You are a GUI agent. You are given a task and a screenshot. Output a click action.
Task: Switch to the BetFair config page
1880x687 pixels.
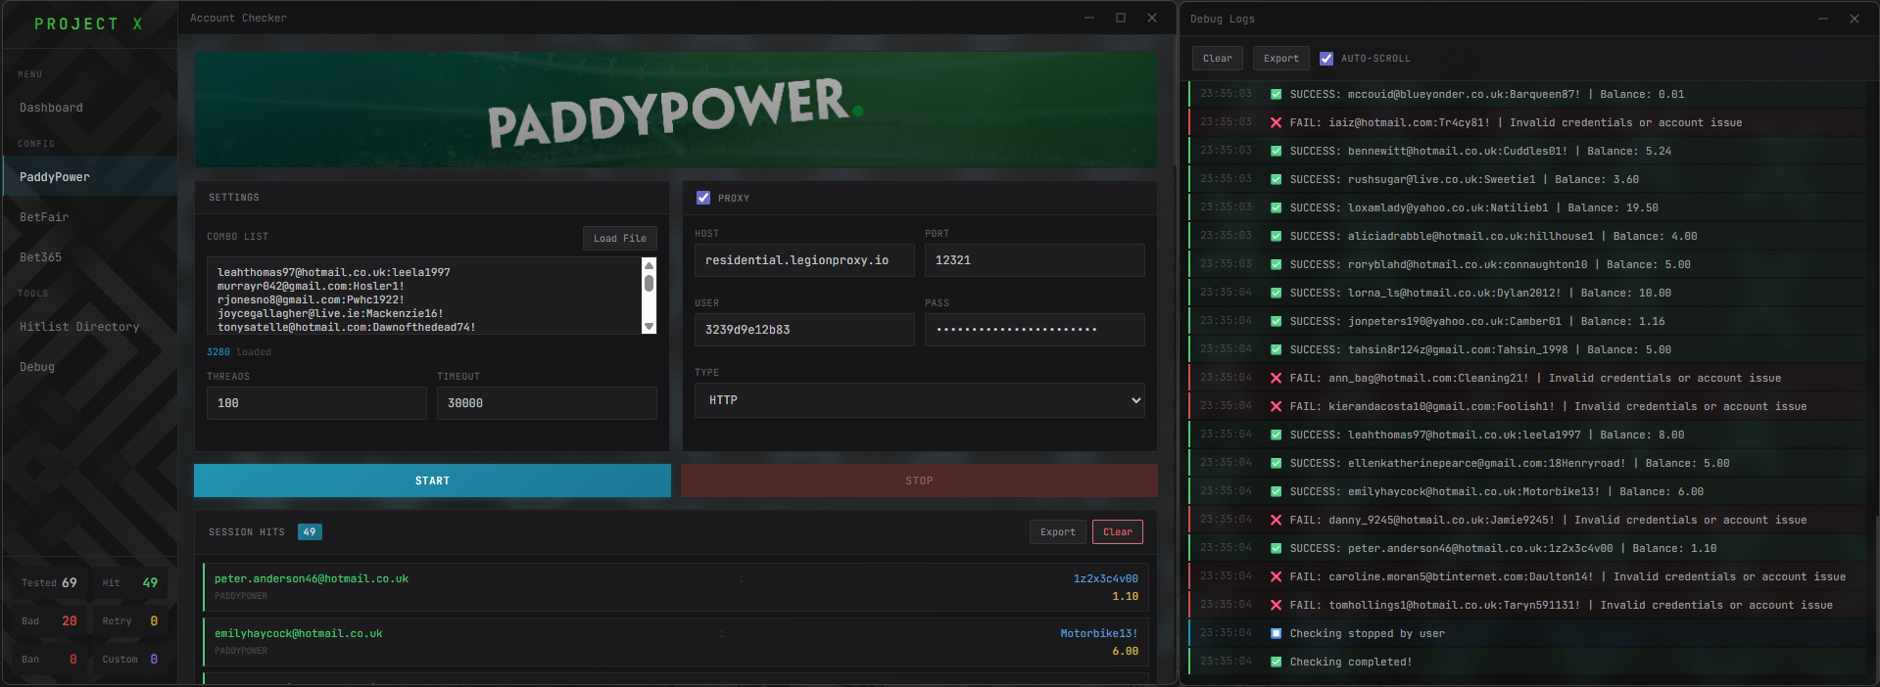tap(44, 217)
